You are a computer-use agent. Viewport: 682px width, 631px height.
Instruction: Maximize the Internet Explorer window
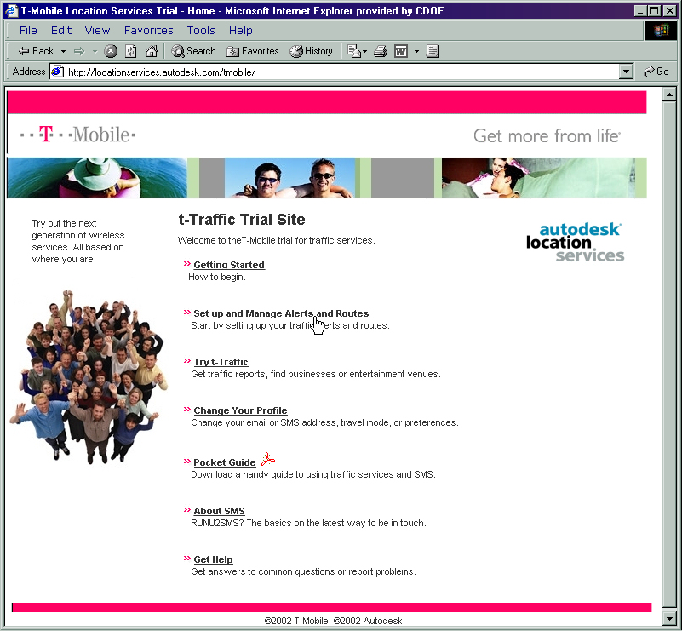click(x=654, y=11)
